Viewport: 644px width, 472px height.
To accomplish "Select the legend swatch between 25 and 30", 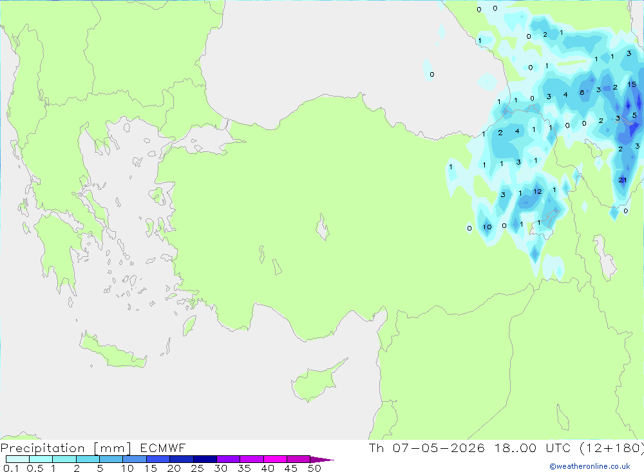I will point(205,459).
